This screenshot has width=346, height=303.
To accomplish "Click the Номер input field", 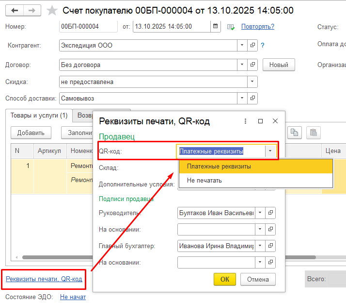I will (88, 27).
